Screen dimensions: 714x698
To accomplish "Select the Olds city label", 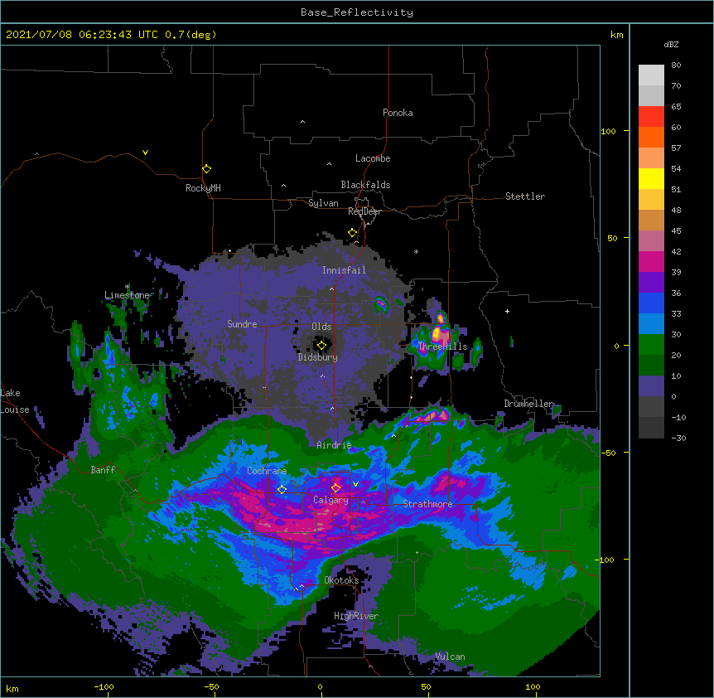I will [x=321, y=327].
